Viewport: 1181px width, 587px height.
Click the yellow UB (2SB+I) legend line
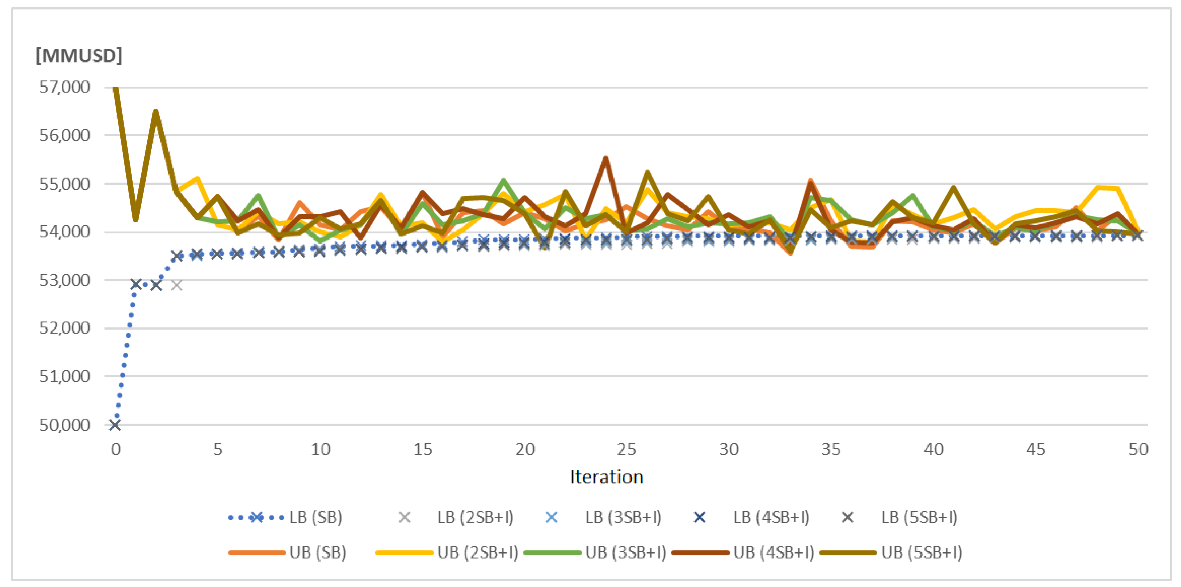[x=404, y=553]
